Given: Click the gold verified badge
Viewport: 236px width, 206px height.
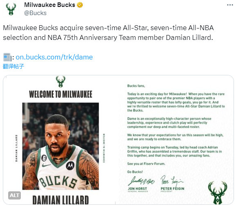Looking at the screenshot, I should pyautogui.click(x=80, y=5).
